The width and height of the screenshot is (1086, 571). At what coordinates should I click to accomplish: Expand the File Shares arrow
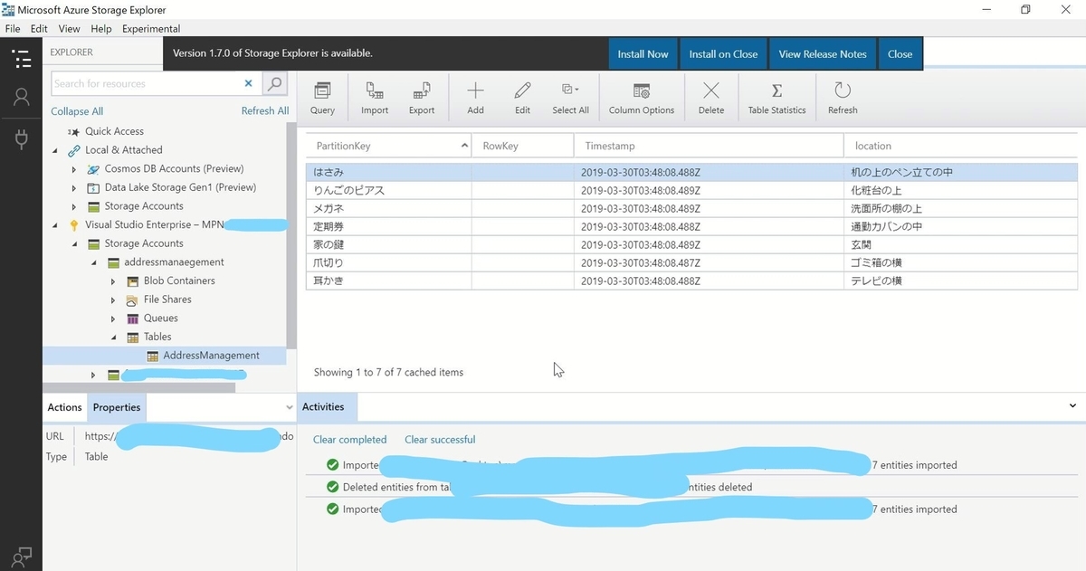coord(113,300)
